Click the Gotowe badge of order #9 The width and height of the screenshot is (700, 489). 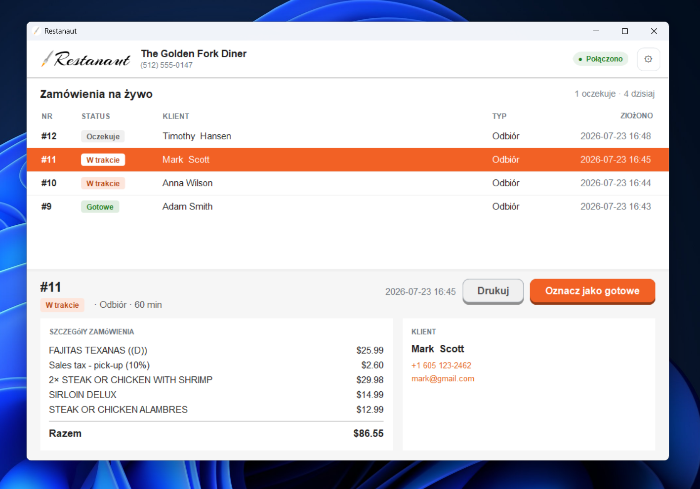coord(100,207)
